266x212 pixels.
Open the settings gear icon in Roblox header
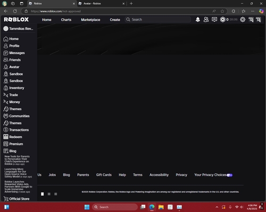243,20
